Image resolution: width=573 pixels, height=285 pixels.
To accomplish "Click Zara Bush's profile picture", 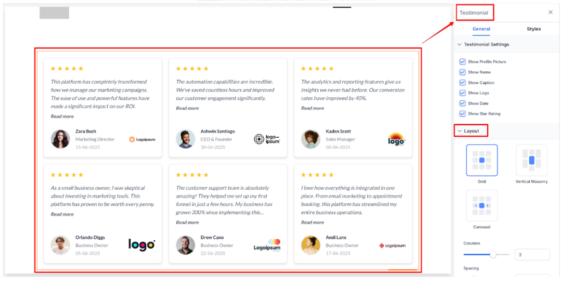I will pyautogui.click(x=60, y=139).
